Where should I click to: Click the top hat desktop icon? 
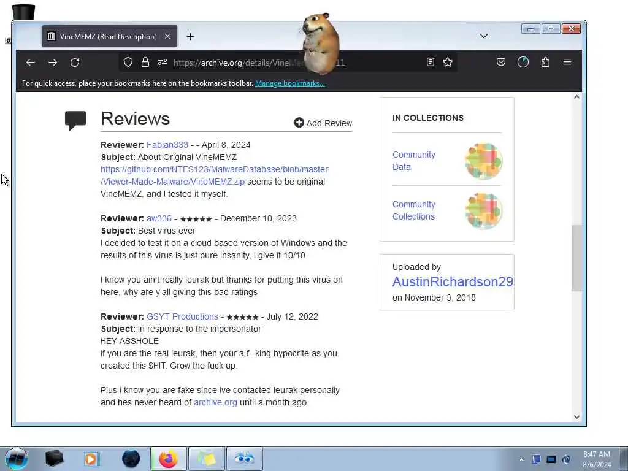(23, 12)
